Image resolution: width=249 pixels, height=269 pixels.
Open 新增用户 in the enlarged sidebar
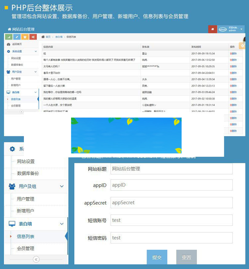click(26, 211)
